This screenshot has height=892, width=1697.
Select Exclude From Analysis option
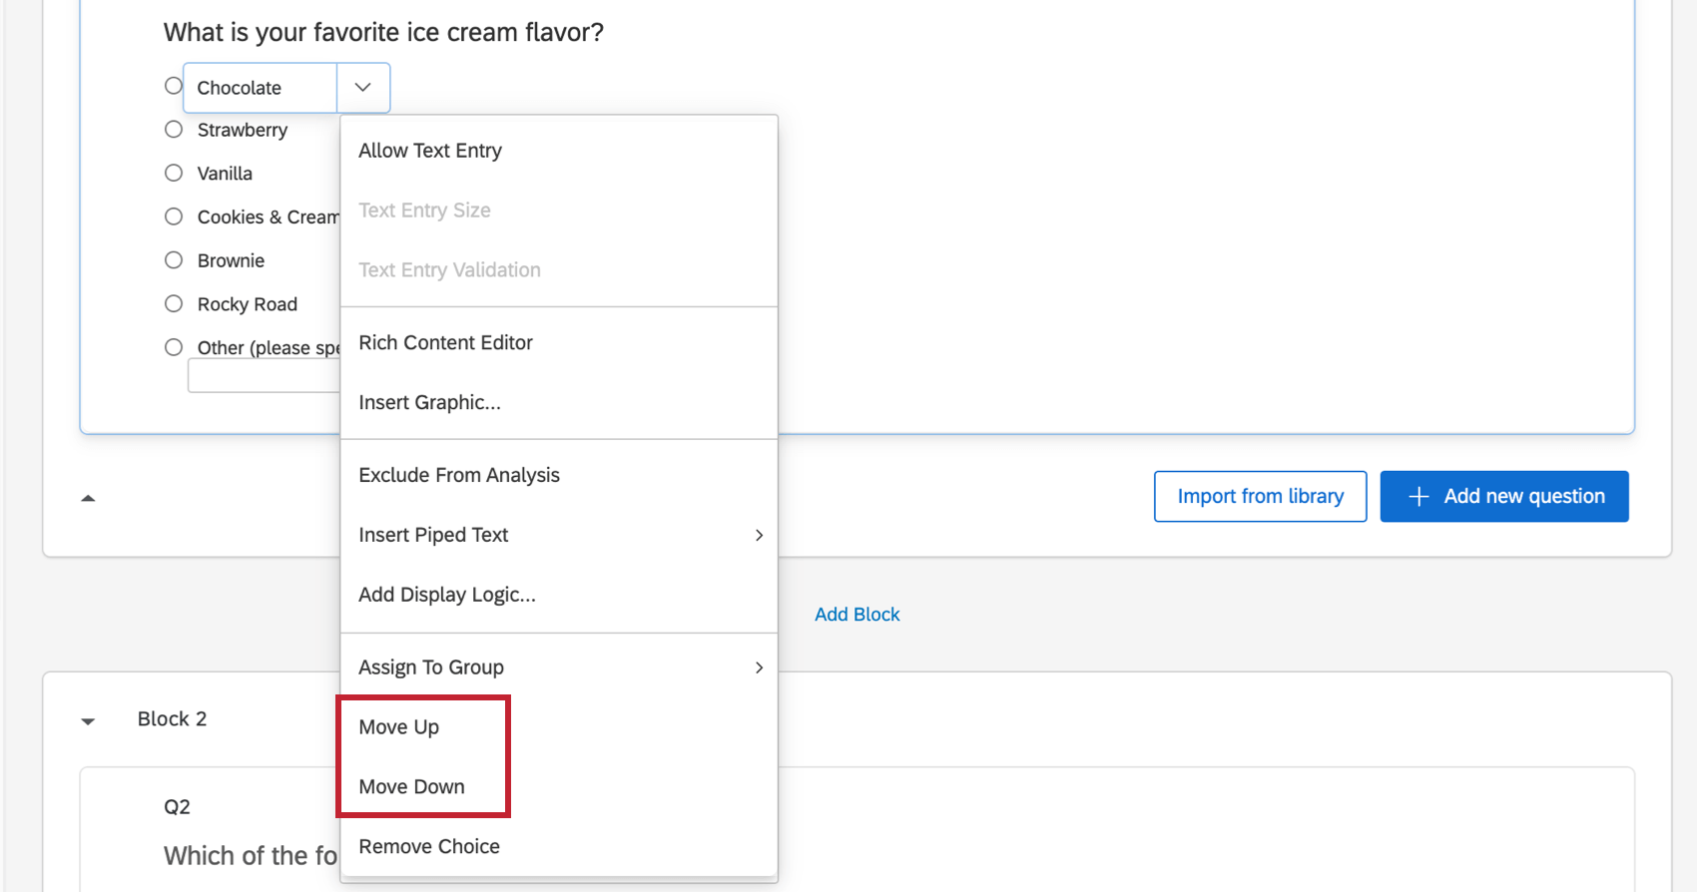coord(459,476)
